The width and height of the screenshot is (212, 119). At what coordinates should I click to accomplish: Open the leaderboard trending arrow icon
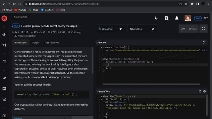(4, 78)
